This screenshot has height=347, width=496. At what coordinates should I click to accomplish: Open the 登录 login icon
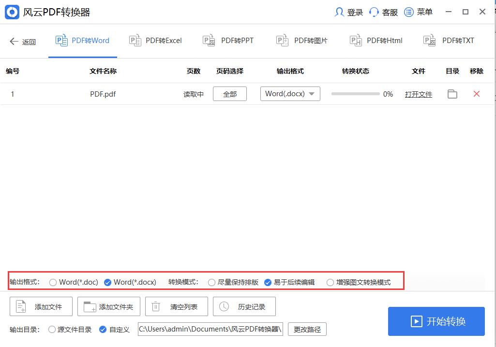click(339, 12)
